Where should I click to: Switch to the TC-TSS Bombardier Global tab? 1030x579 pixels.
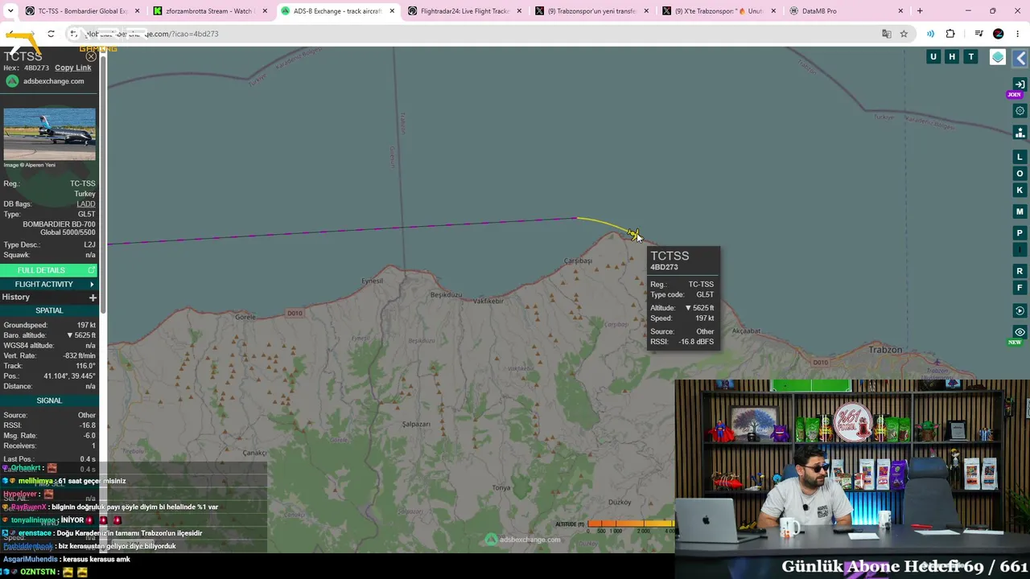click(81, 11)
